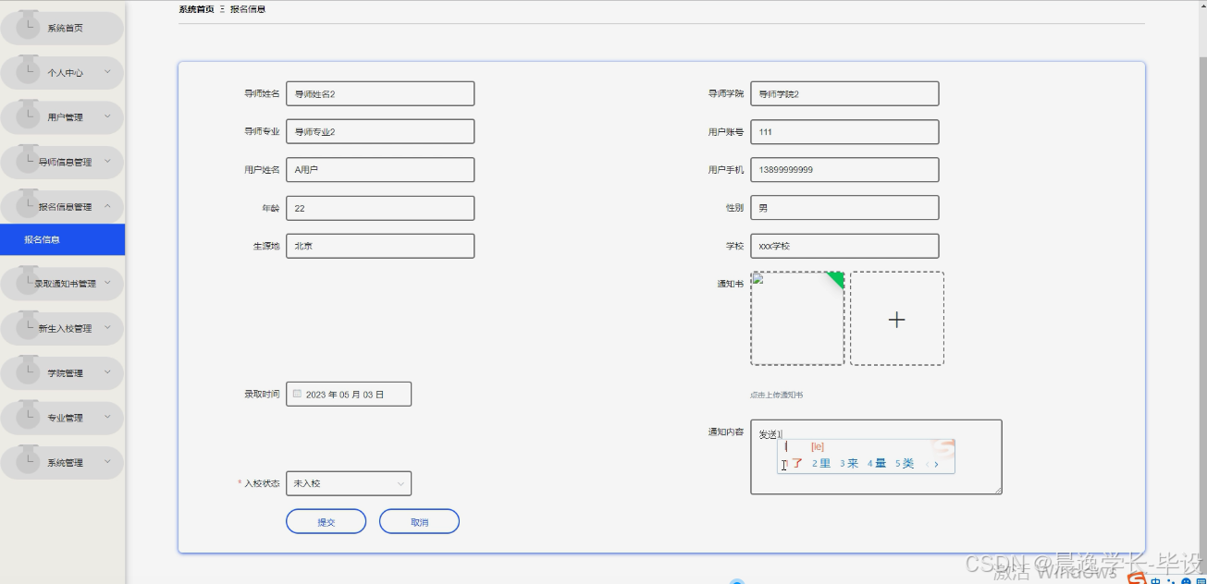1207x584 pixels.
Task: Select the 报名信息 submenu item
Action: pyautogui.click(x=62, y=239)
